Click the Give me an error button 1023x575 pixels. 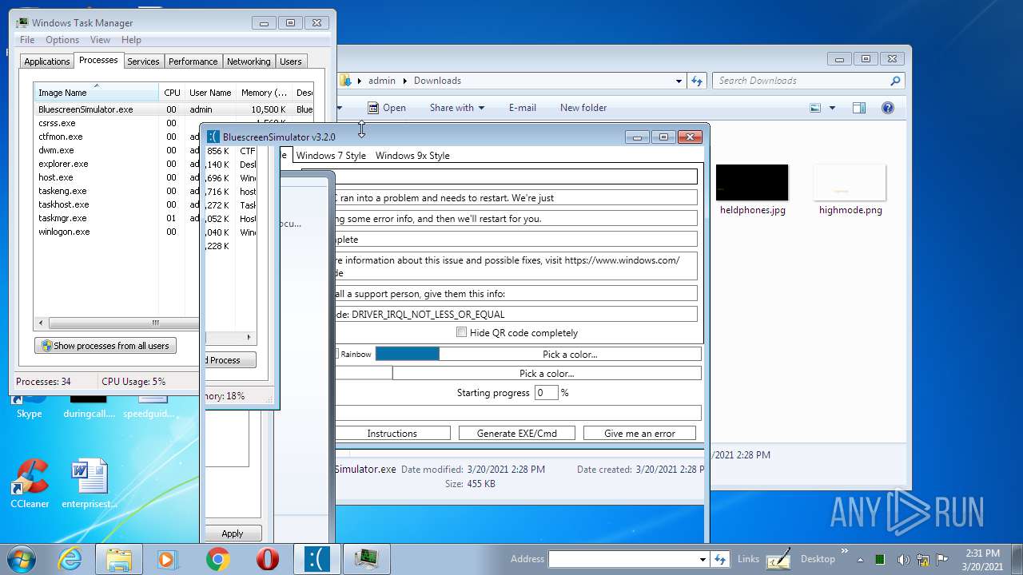639,433
